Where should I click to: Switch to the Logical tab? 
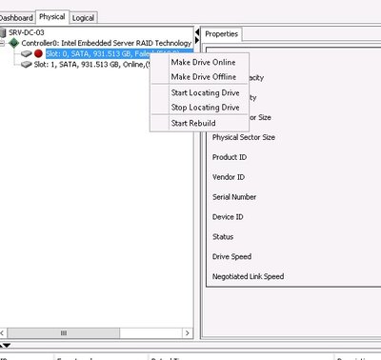[x=83, y=18]
